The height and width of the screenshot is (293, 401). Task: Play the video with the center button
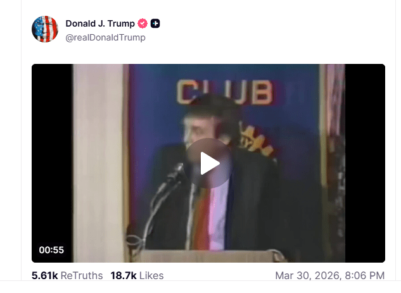[x=208, y=163]
